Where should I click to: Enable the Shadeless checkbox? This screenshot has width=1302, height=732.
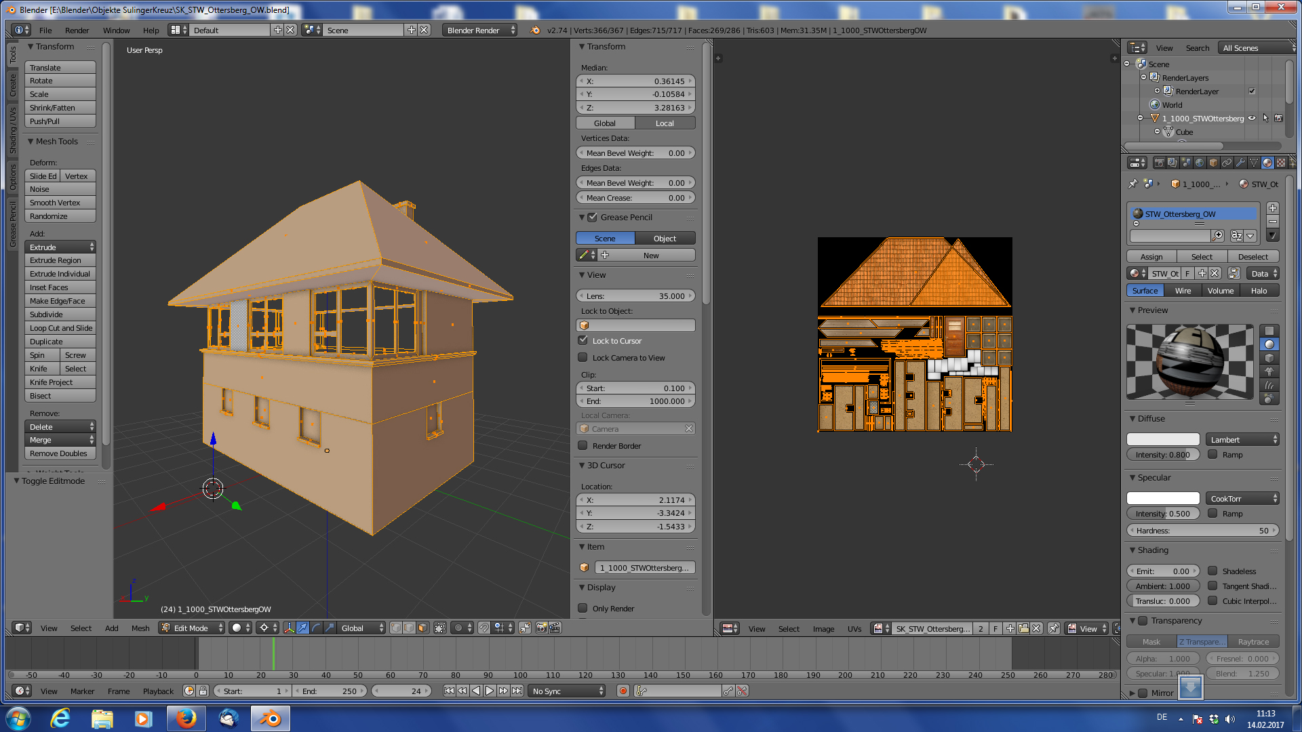(x=1213, y=571)
